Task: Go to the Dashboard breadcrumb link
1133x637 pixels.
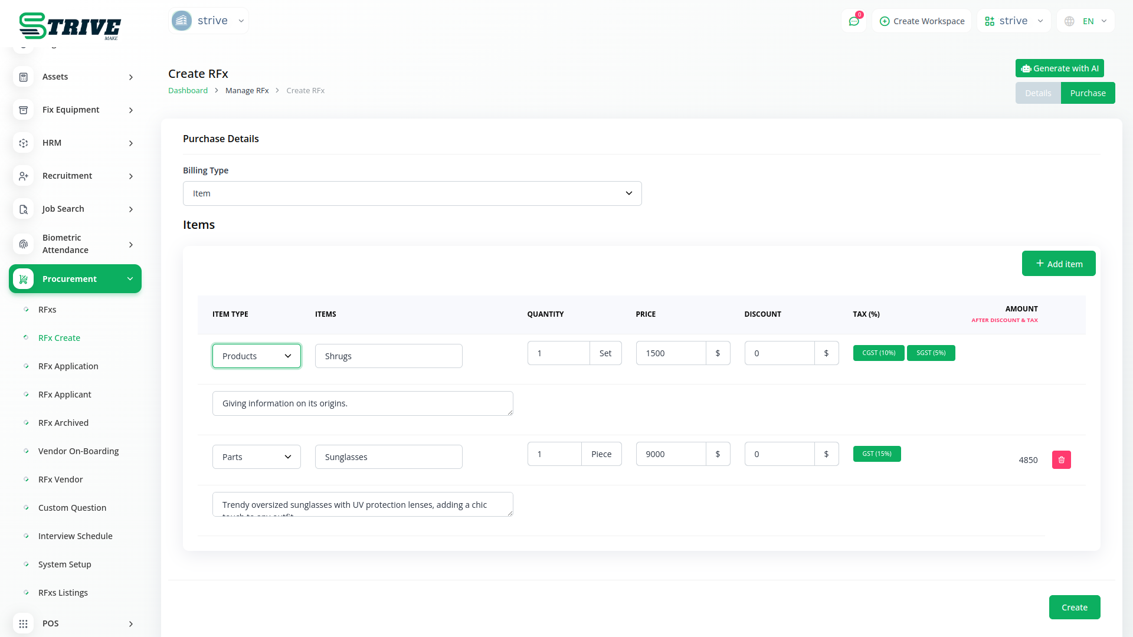Action: (188, 91)
